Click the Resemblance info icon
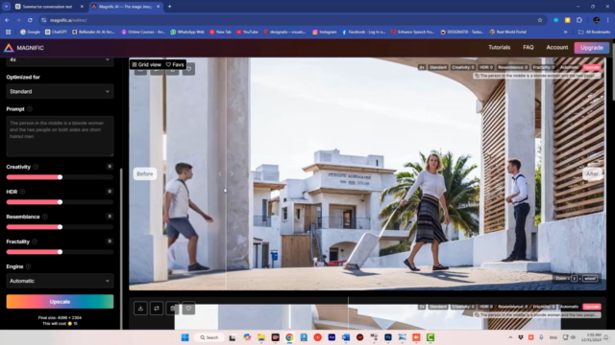Screen dimensions: 615x345 tap(45, 217)
